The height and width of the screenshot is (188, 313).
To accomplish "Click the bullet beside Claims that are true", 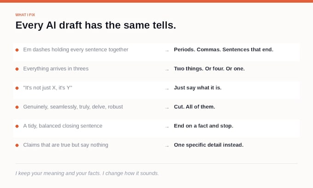I will 17,145.
